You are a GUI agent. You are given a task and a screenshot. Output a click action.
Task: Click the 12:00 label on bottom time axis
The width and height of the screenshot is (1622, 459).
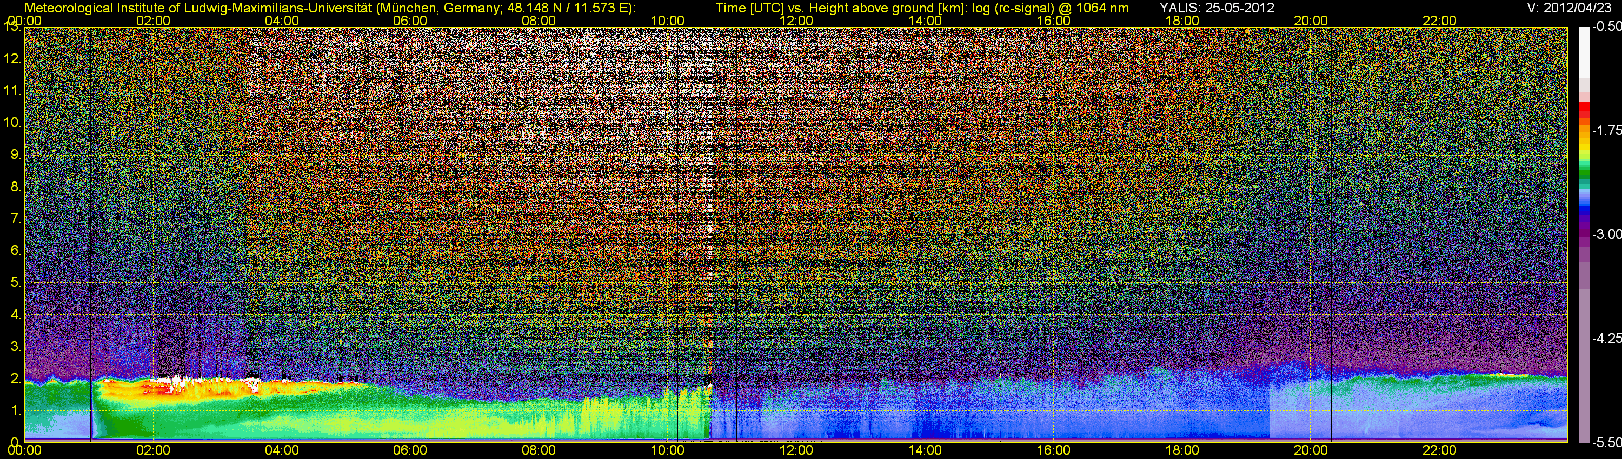[796, 450]
